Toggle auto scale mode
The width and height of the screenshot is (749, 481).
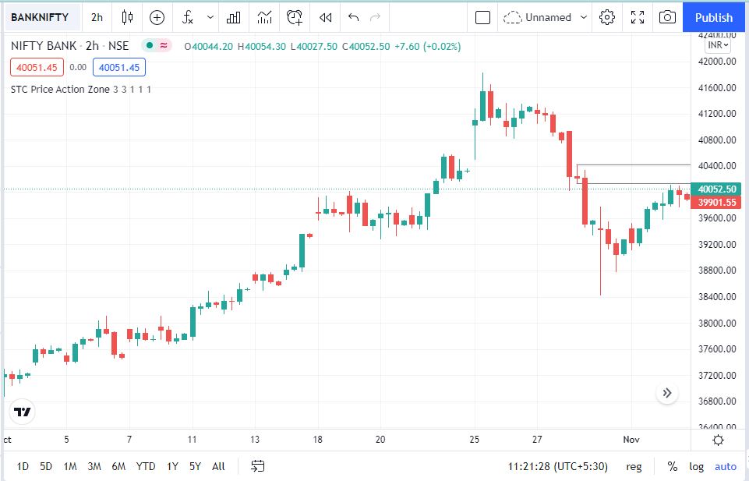(x=725, y=466)
